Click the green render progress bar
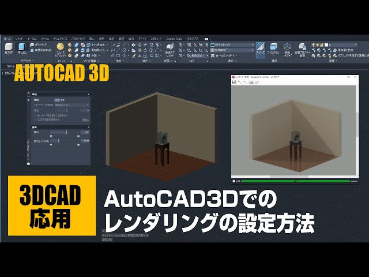The image size is (369, 277). [x=296, y=181]
